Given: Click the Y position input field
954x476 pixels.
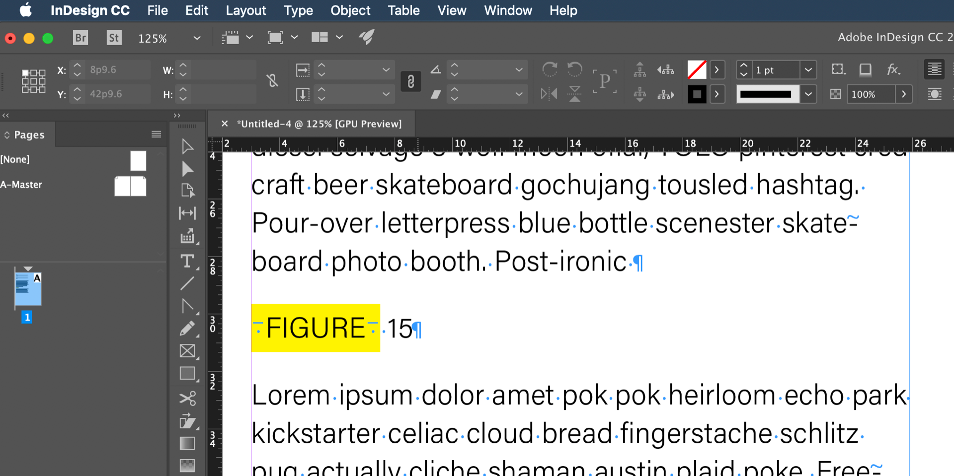Looking at the screenshot, I should pos(118,94).
